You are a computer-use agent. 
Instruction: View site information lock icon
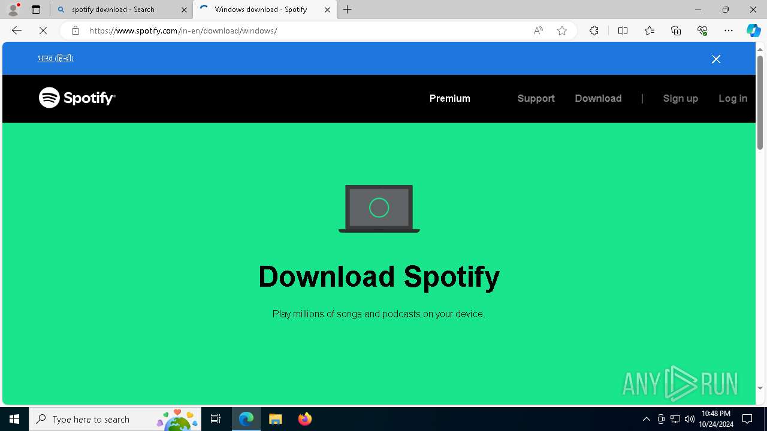(76, 31)
